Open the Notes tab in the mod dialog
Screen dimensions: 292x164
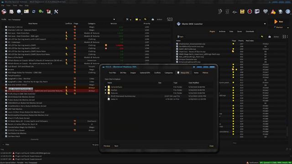click(x=196, y=73)
